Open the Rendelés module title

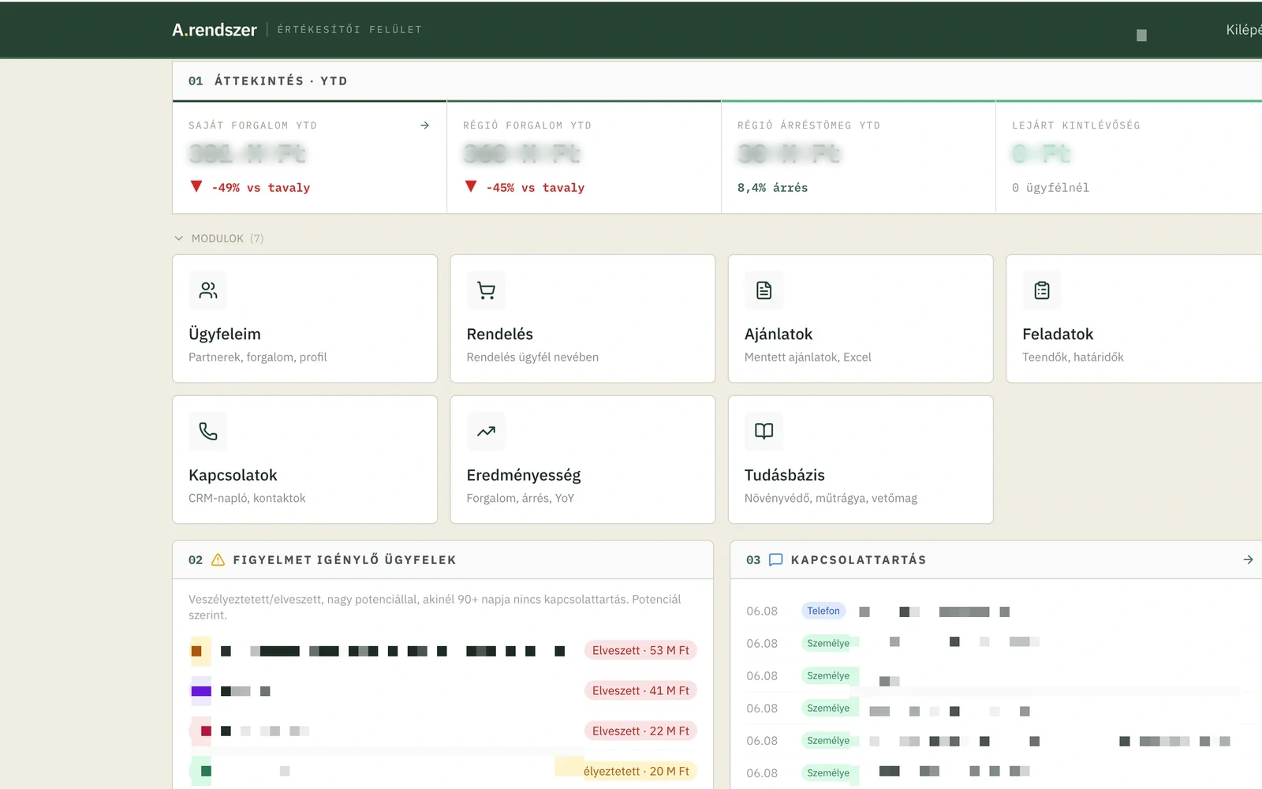(500, 334)
